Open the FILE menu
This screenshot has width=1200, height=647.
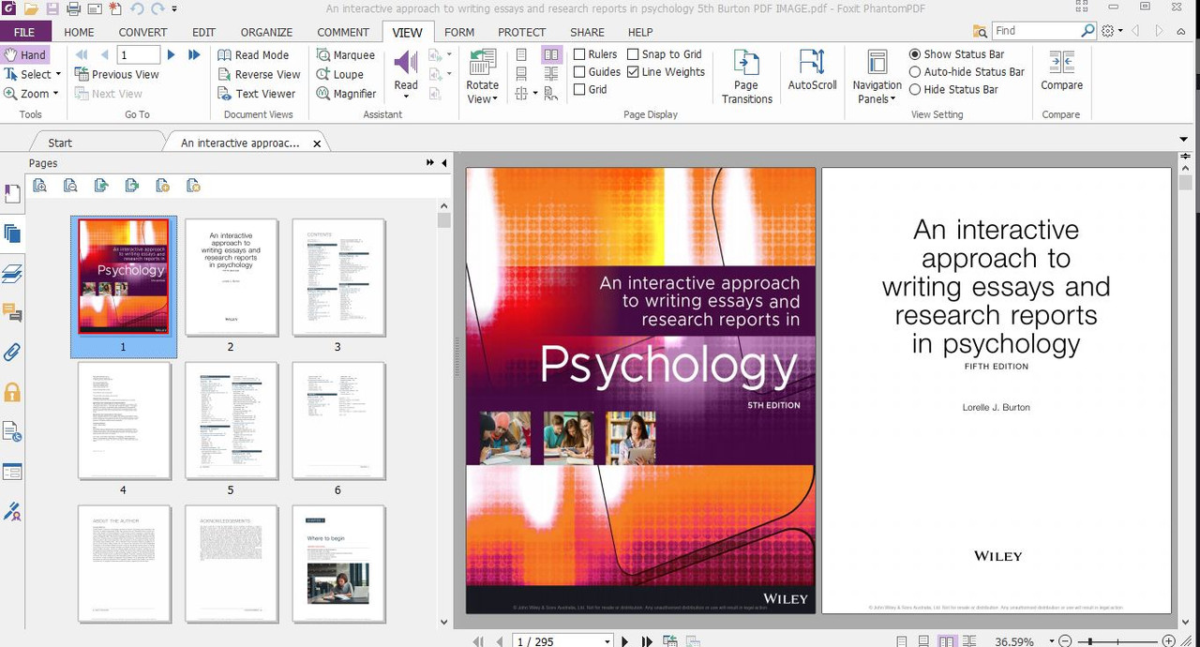[24, 32]
